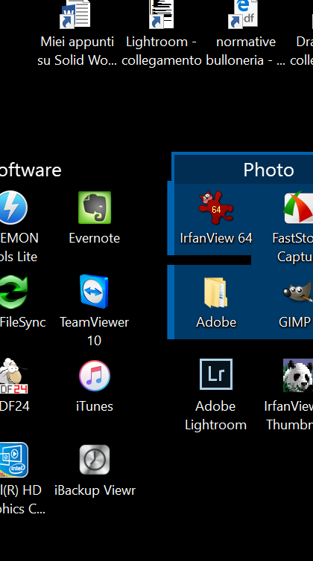Open the Intel HD Graphics icon
Screen dimensions: 313x561
[13, 460]
